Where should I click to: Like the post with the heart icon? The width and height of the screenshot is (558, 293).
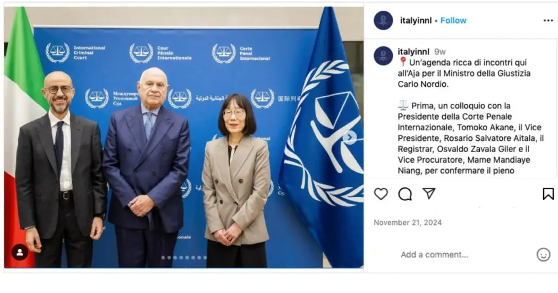[381, 194]
